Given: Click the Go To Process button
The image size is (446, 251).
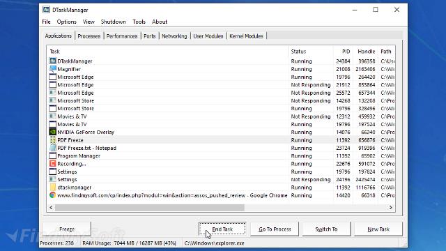Looking at the screenshot, I should (275, 229).
